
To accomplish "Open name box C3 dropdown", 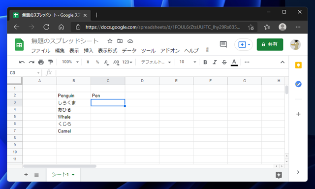I will (x=38, y=73).
